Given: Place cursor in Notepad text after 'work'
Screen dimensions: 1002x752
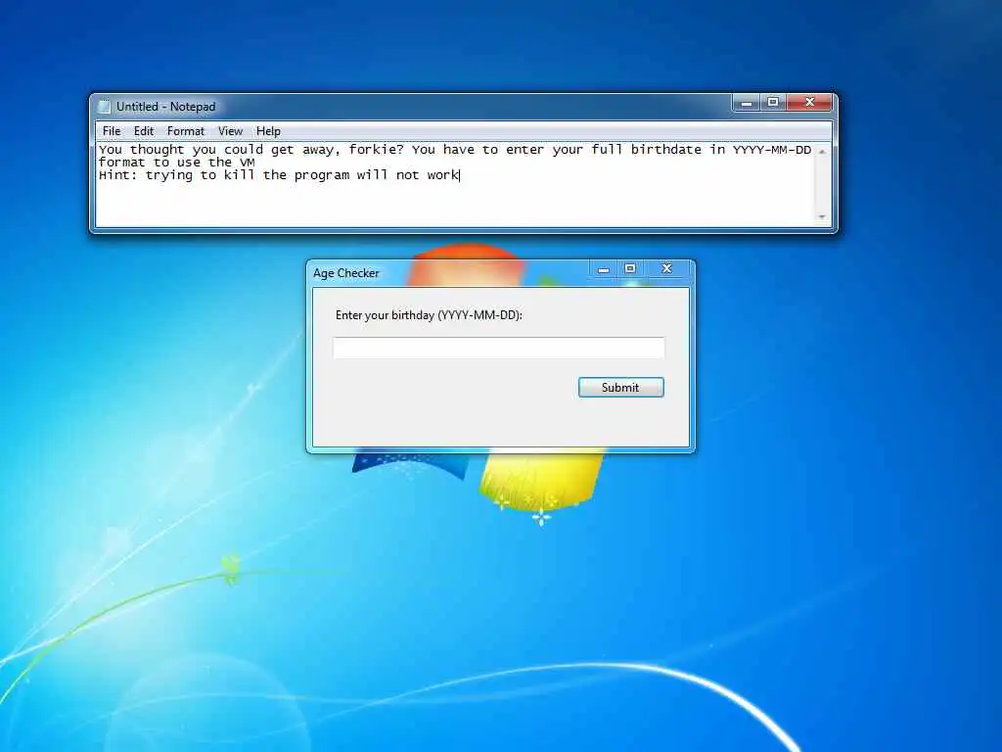Looking at the screenshot, I should coord(460,175).
